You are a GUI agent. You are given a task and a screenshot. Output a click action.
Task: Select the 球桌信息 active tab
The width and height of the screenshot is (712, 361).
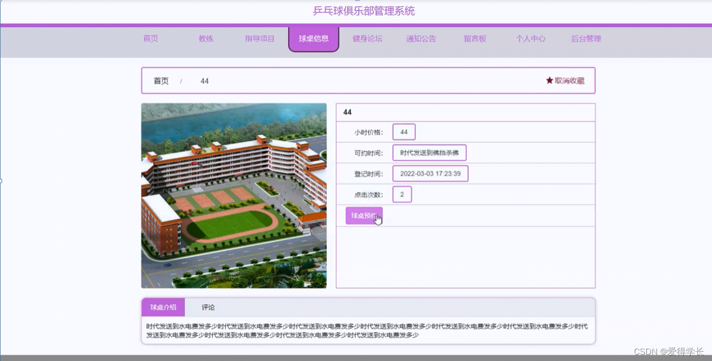tap(313, 39)
